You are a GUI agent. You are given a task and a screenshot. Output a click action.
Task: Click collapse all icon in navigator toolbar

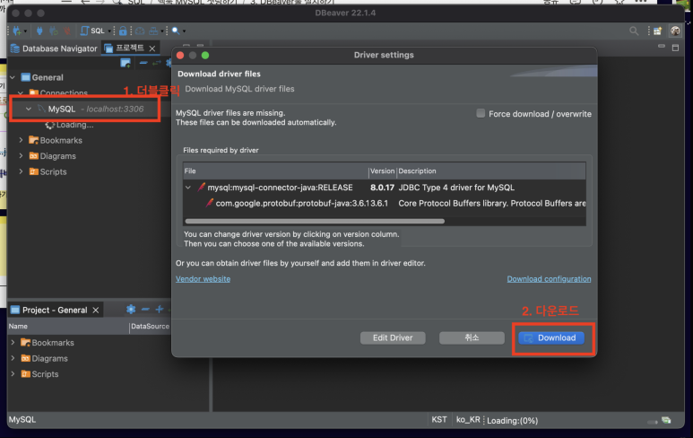[143, 63]
